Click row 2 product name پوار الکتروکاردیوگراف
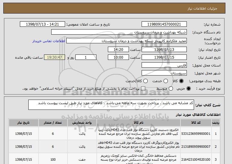Image resolution: width=232 pixels, height=164 pixels. pyautogui.click(x=139, y=147)
